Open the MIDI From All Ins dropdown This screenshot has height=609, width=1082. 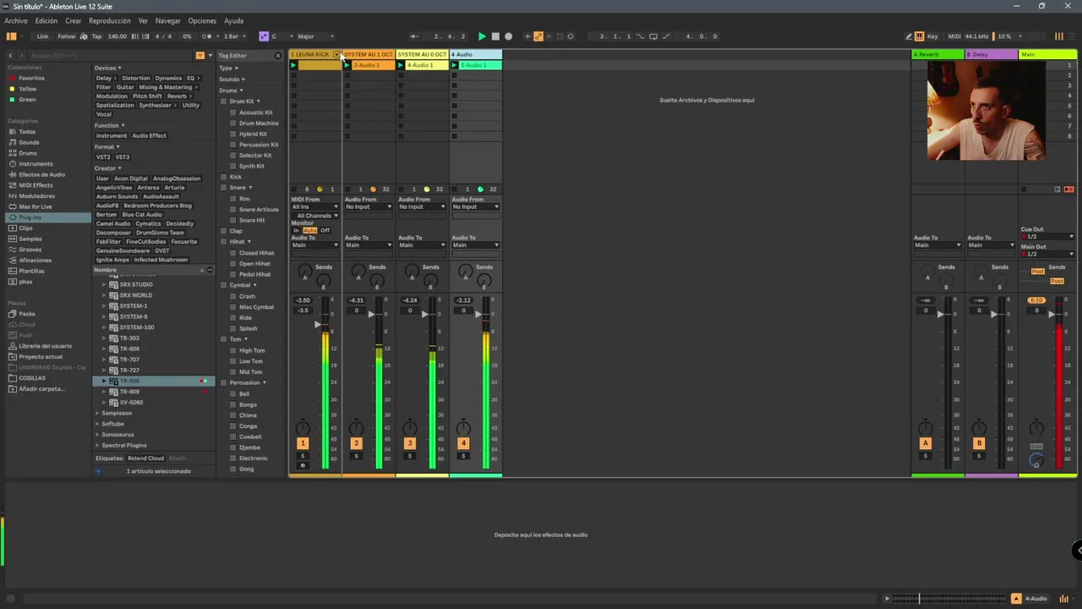click(314, 206)
